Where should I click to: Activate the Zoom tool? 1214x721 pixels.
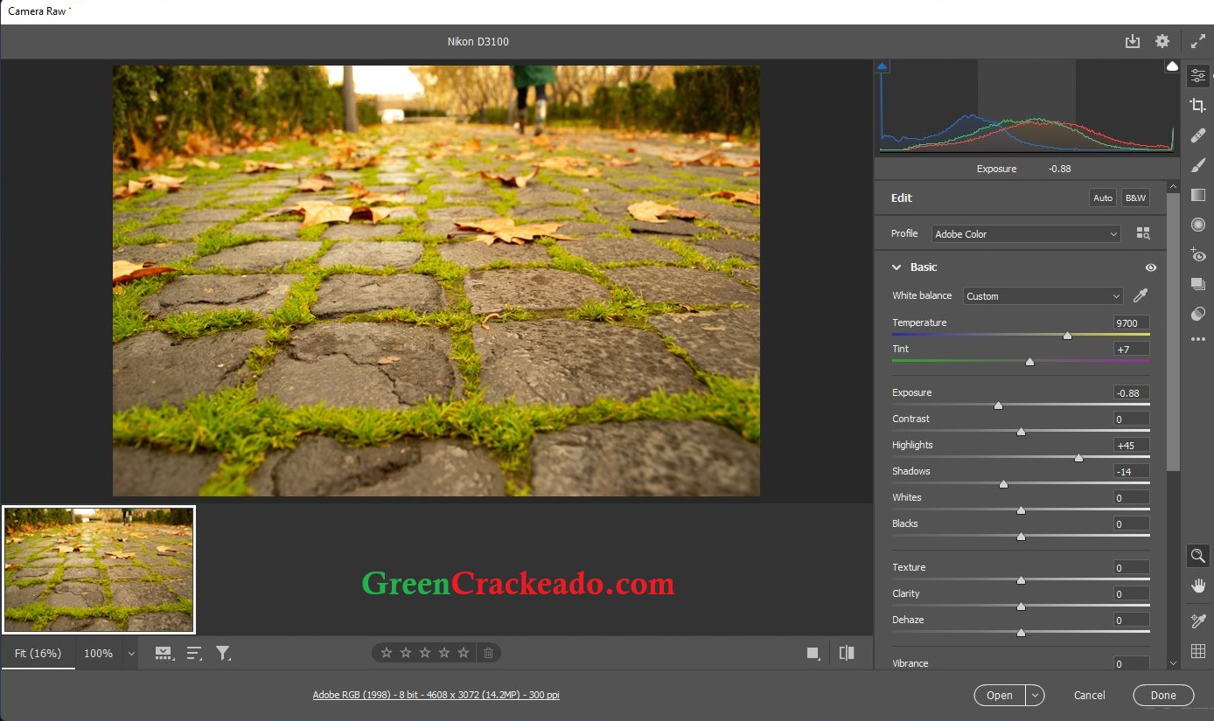pos(1198,555)
